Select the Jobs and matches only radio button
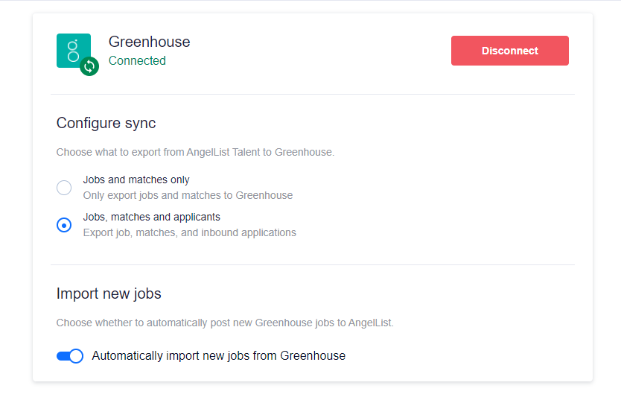This screenshot has width=621, height=403. click(x=64, y=188)
